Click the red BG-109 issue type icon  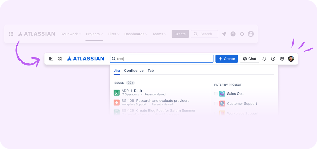coord(116,102)
